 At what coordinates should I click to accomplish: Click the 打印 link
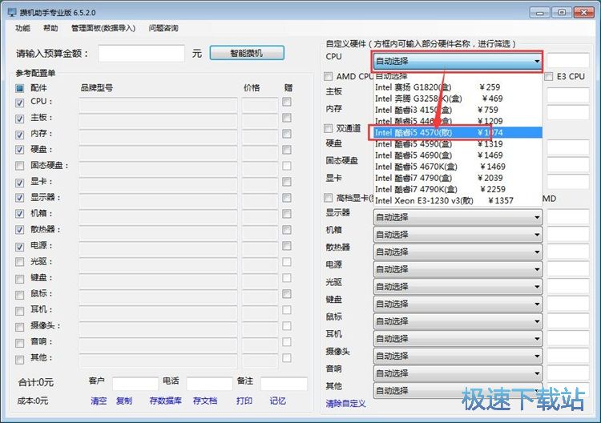244,401
